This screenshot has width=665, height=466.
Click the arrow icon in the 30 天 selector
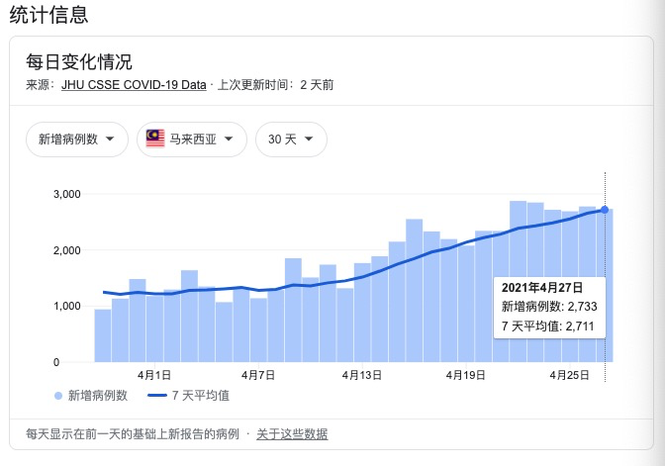coord(309,140)
